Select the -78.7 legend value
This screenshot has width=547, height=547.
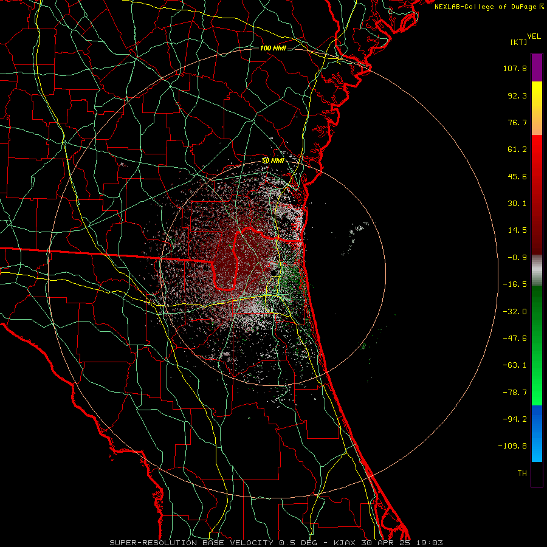[515, 393]
